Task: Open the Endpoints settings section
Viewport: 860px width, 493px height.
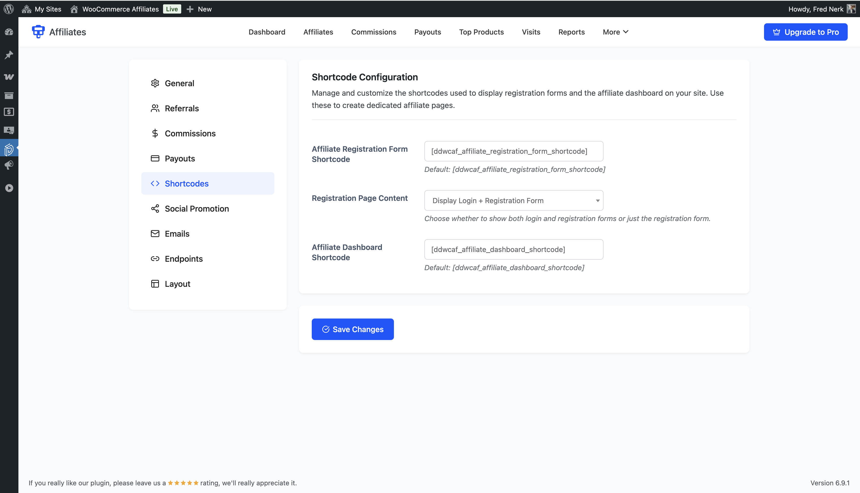Action: tap(184, 259)
